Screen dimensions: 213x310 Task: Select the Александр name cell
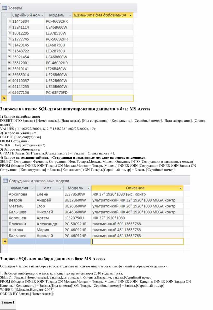tap(49, 224)
